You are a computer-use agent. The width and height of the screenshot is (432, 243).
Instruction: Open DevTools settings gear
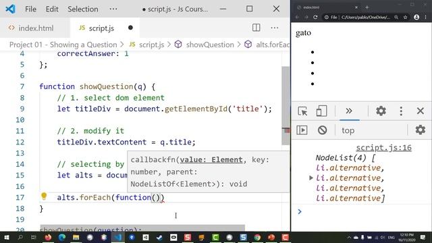(381, 111)
